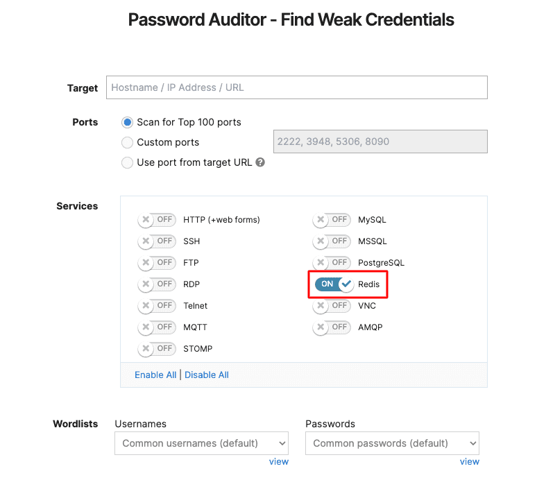The image size is (537, 480).
Task: Choose Use port from target URL option
Action: coord(128,162)
